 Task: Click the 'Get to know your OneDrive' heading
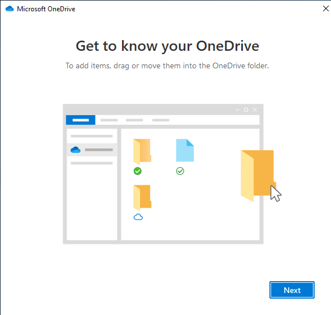click(x=167, y=46)
